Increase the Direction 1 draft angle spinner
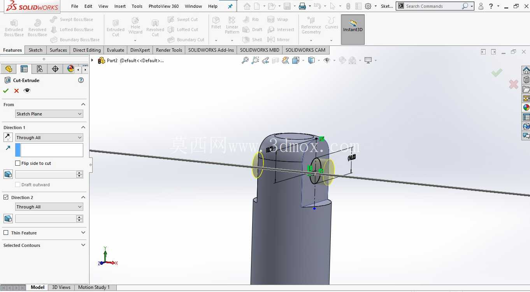 coord(80,173)
